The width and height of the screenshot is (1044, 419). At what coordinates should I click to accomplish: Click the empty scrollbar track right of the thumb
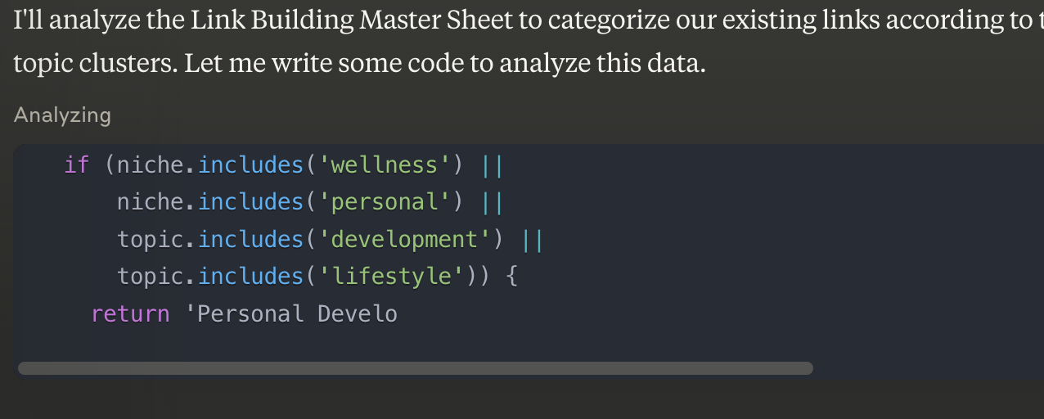click(925, 368)
